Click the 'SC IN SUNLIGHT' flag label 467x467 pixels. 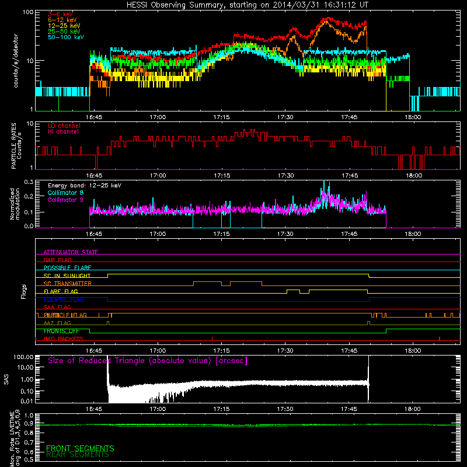(x=67, y=276)
